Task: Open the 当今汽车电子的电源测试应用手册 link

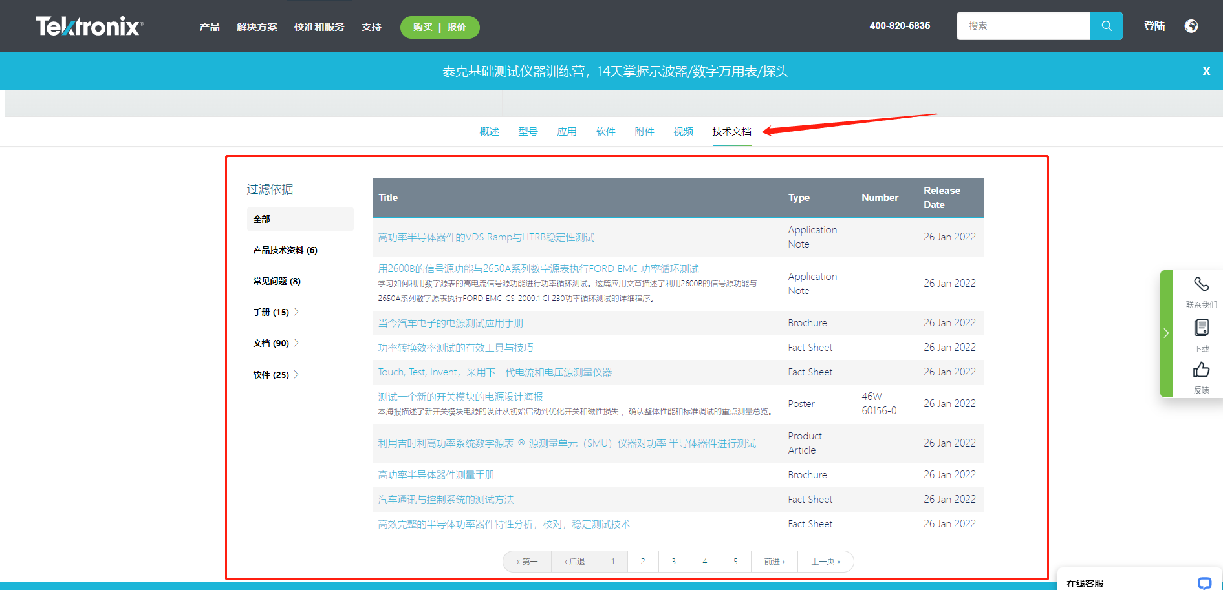Action: click(x=451, y=323)
